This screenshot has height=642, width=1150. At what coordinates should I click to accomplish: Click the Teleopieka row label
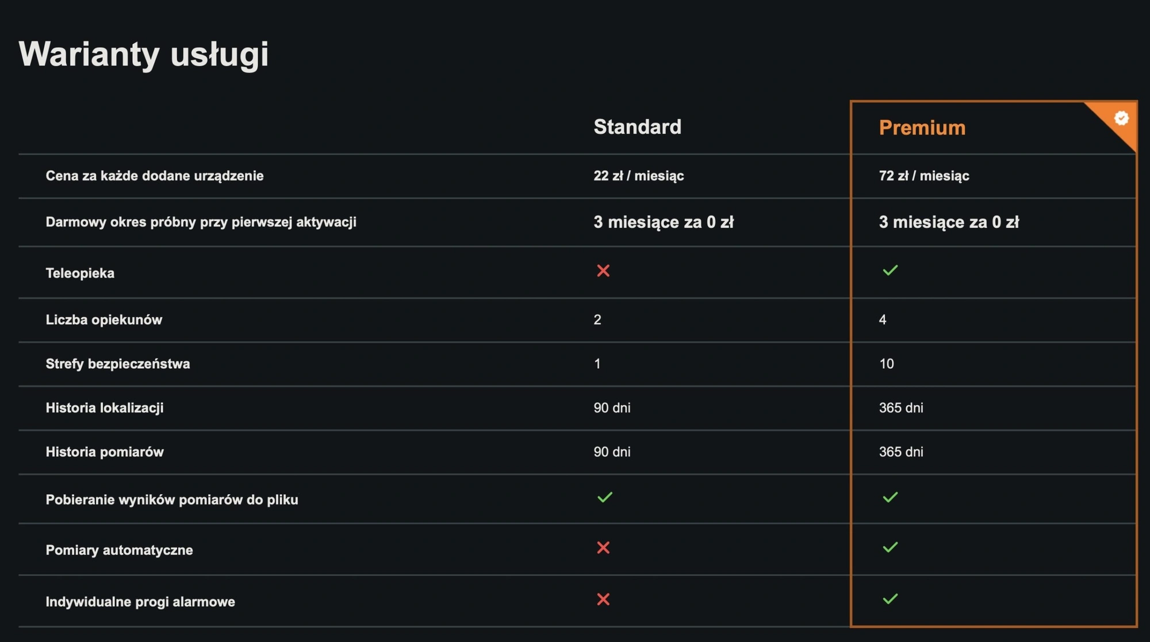[x=80, y=273]
